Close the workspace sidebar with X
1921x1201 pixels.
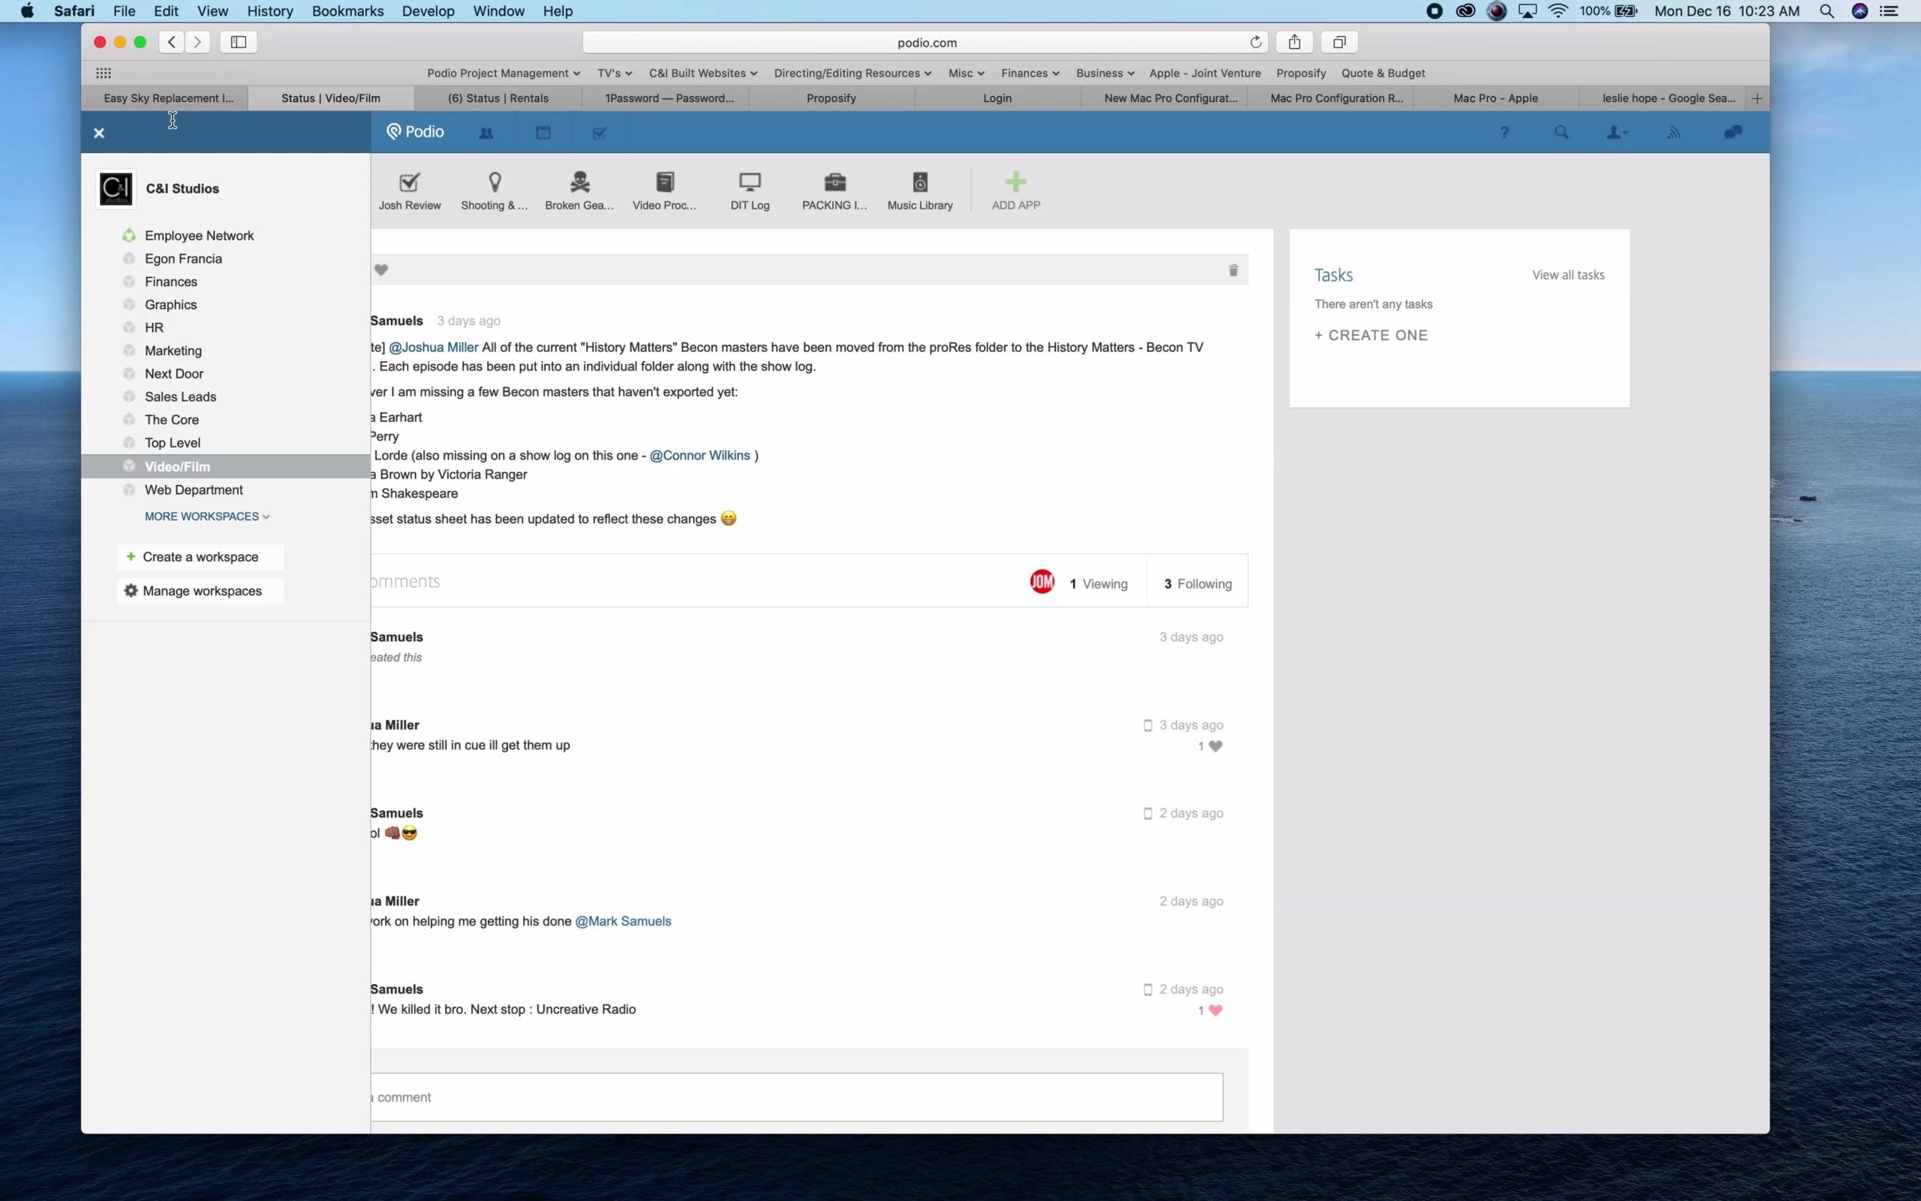tap(99, 133)
